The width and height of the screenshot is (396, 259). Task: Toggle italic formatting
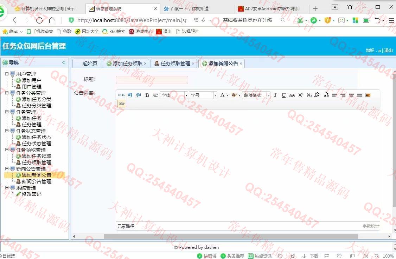275,95
